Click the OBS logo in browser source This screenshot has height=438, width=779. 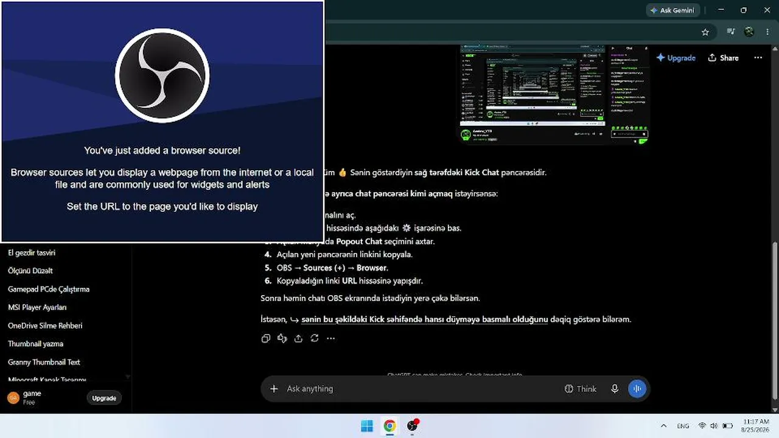[162, 75]
